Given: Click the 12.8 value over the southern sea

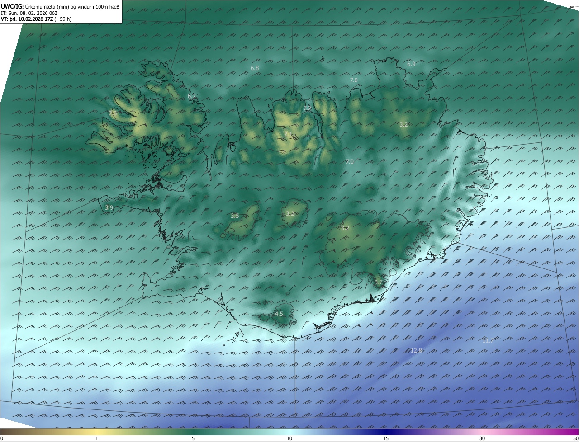Looking at the screenshot, I should coord(417,350).
